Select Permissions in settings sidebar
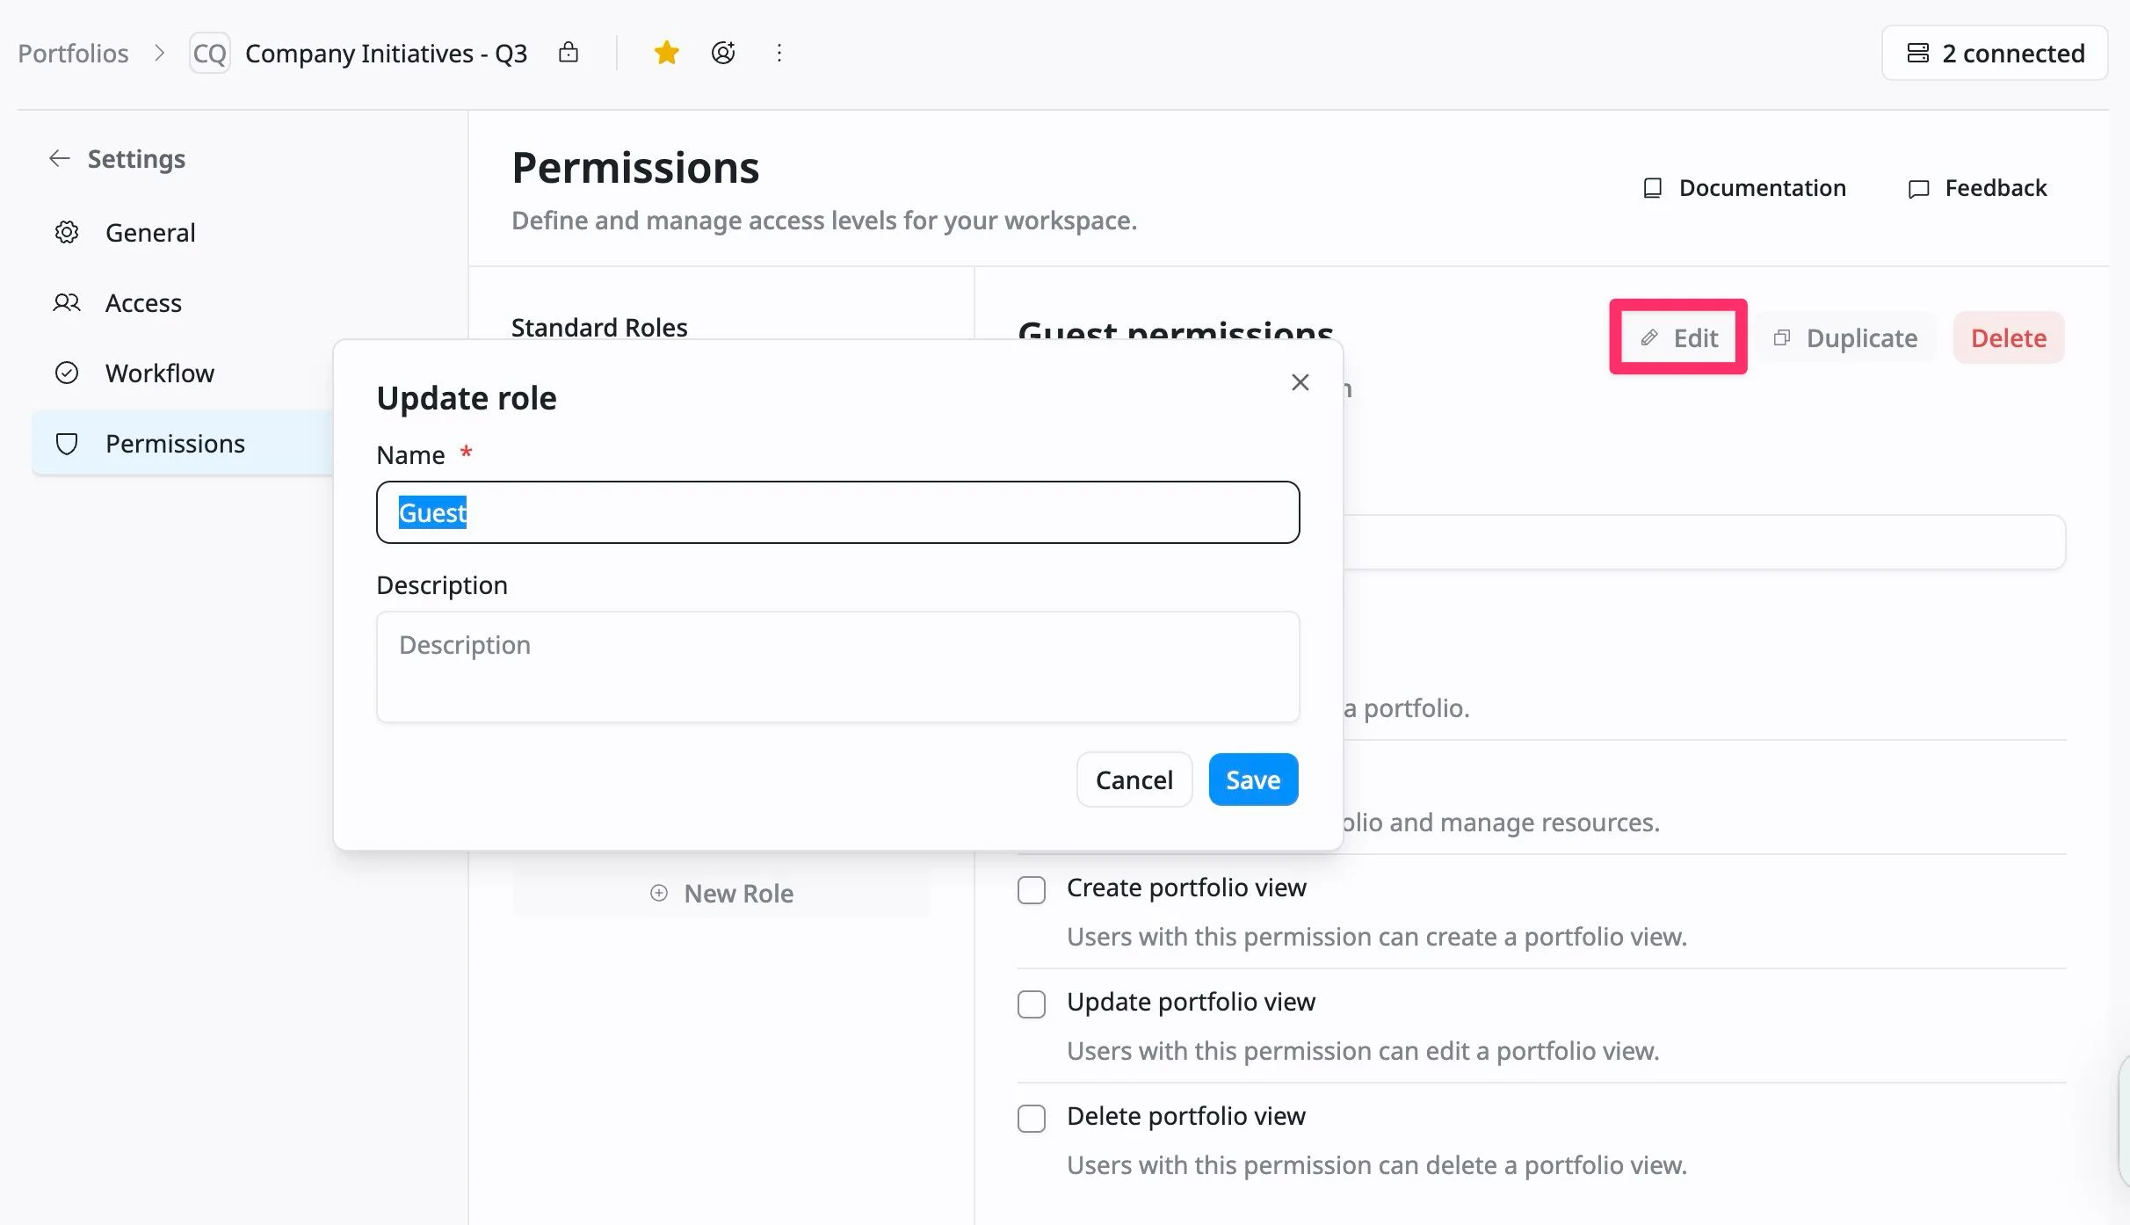Viewport: 2130px width, 1225px height. tap(182, 443)
